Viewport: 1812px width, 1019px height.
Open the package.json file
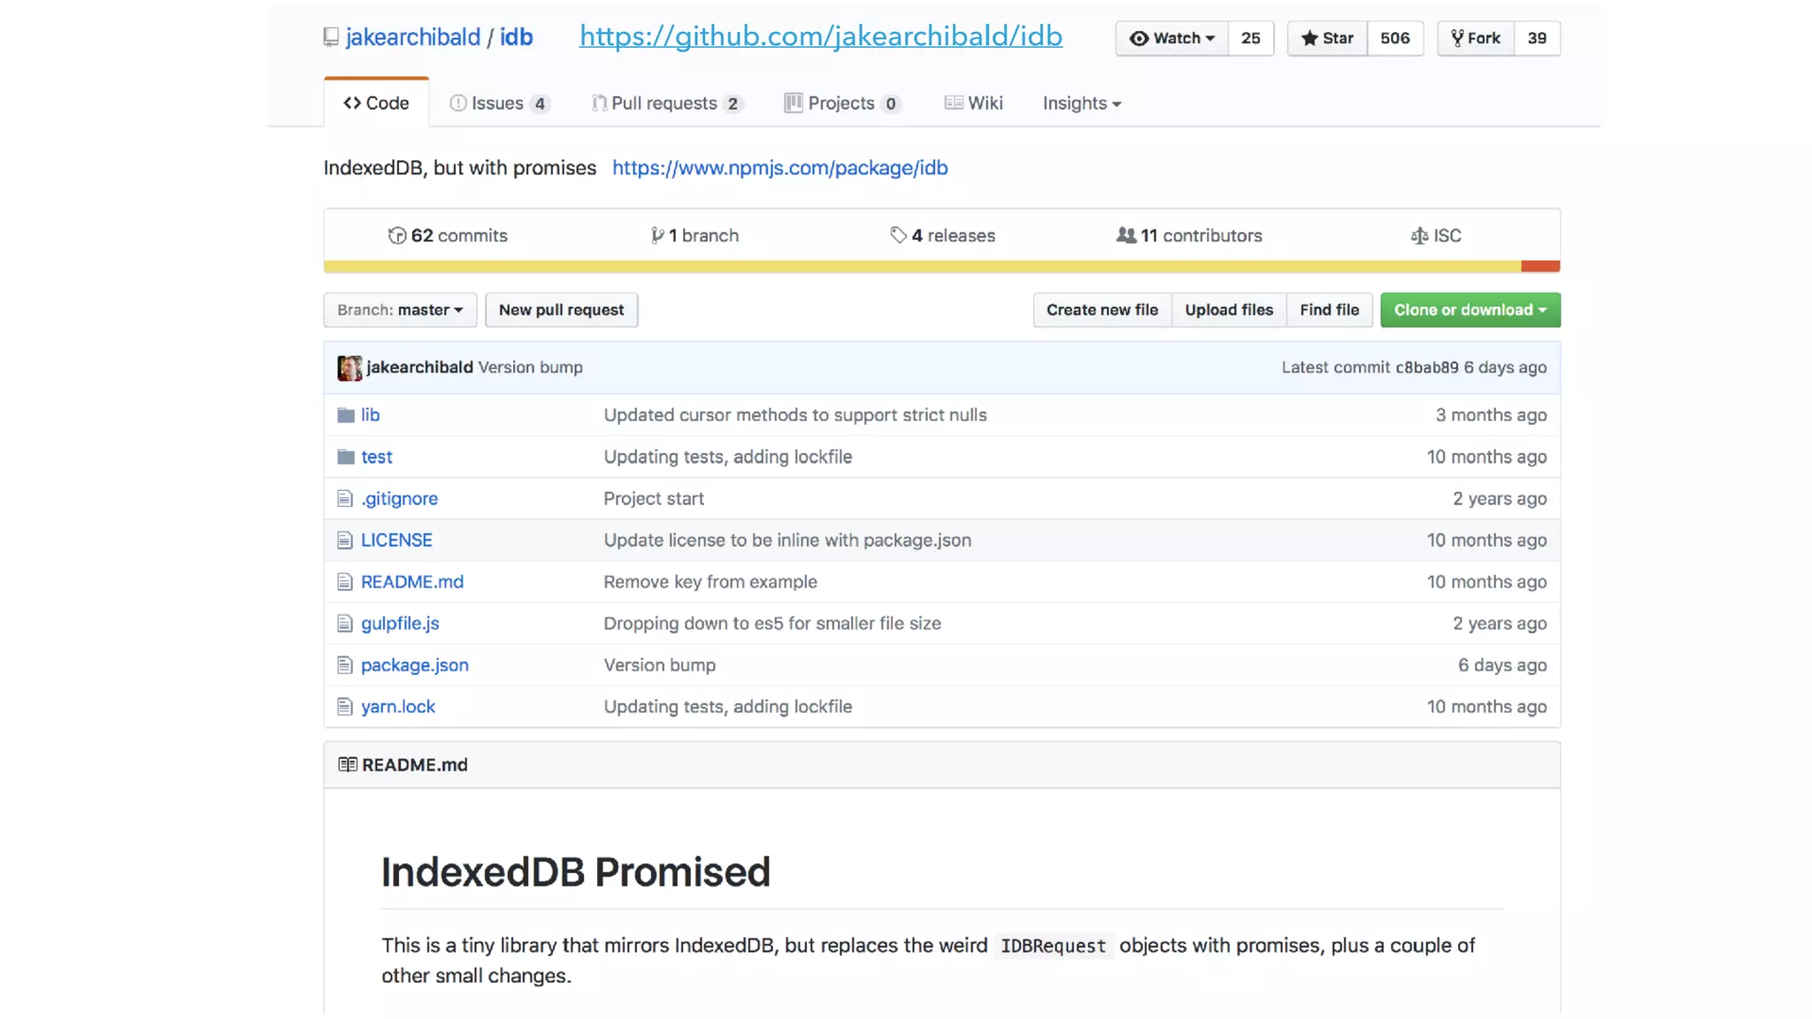pos(414,665)
